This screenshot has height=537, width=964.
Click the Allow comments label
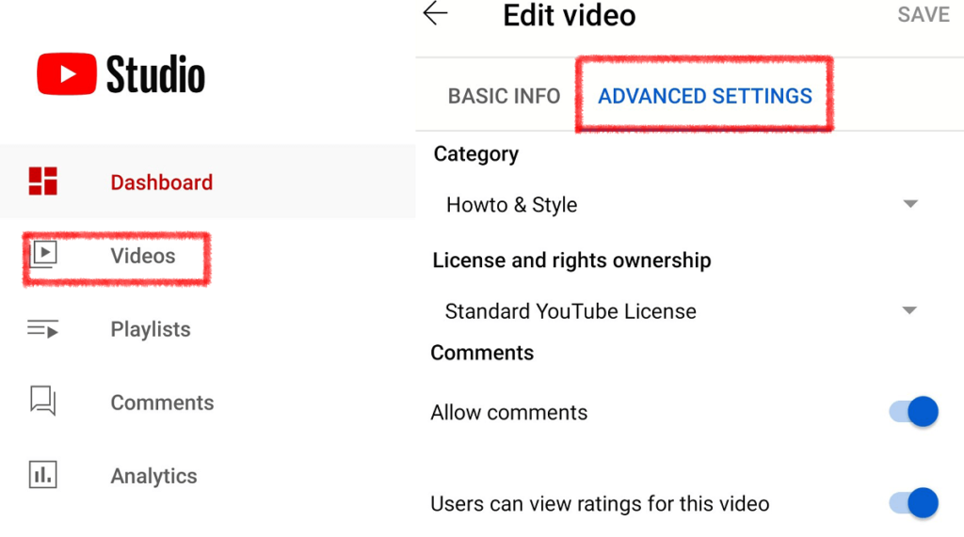pos(509,412)
